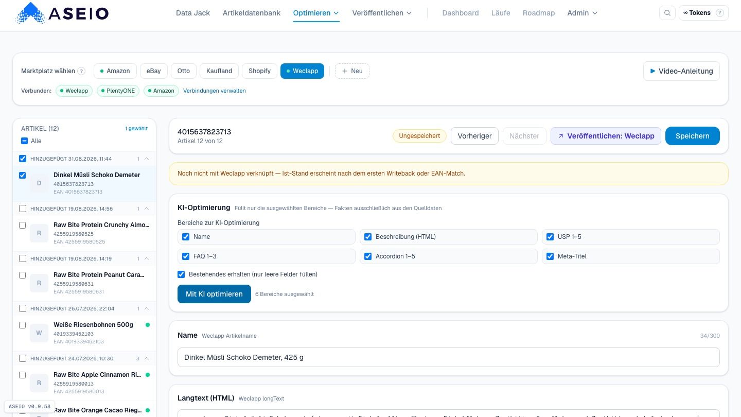
Task: Click the Video-Anleitung play button
Action: [x=681, y=71]
